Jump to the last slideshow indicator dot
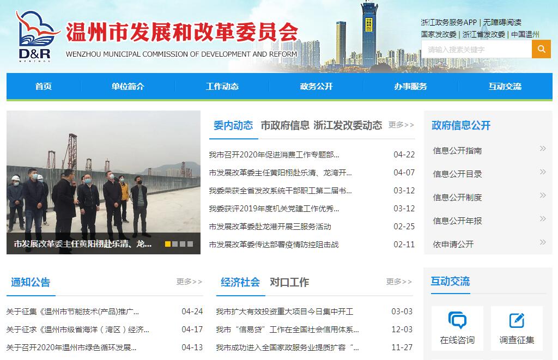This screenshot has height=360, width=558. tap(190, 244)
